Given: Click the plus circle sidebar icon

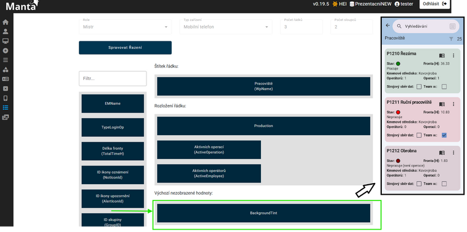Looking at the screenshot, I should [x=5, y=51].
